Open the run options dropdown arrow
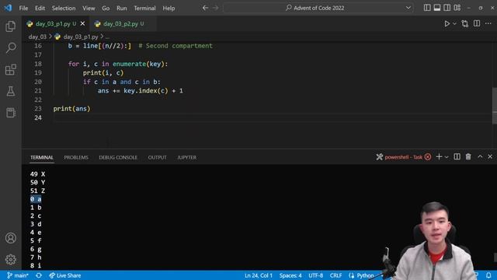 (x=454, y=24)
